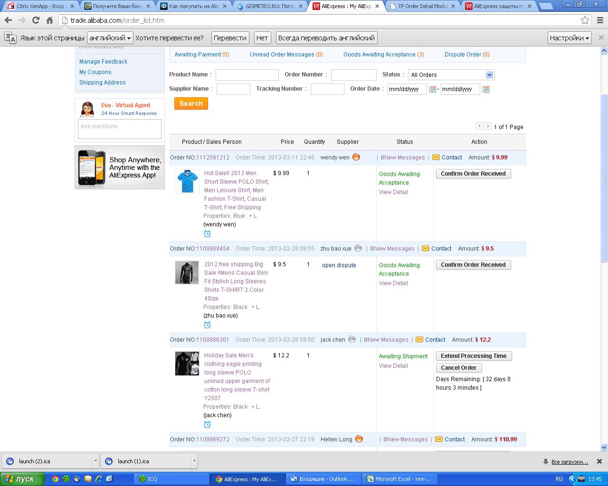Screen dimensions: 608x486
Task: Click alarm clock icon under blue polo order
Action: [207, 234]
